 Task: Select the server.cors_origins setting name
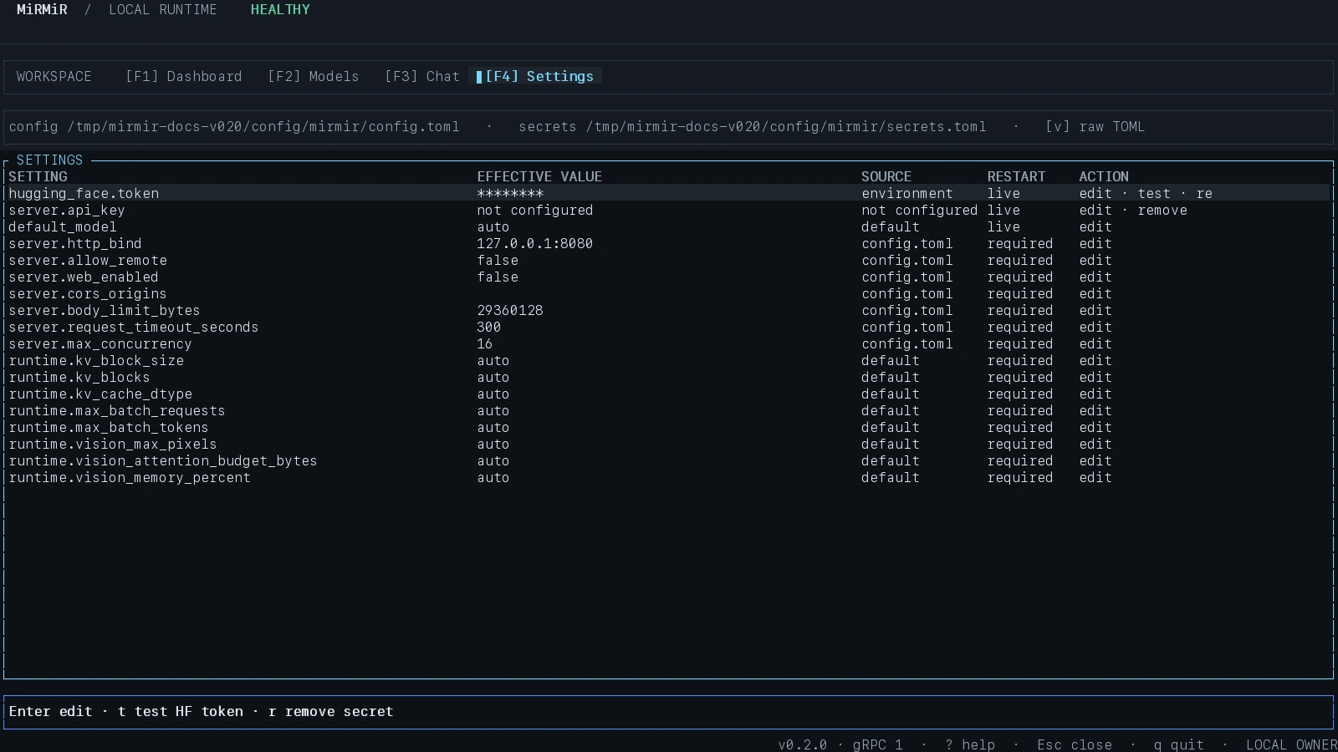pos(88,293)
